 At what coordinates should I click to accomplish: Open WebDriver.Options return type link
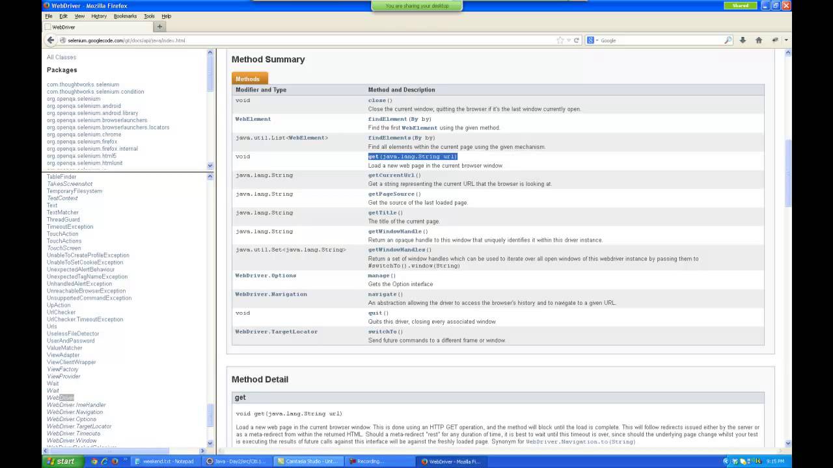tap(266, 276)
